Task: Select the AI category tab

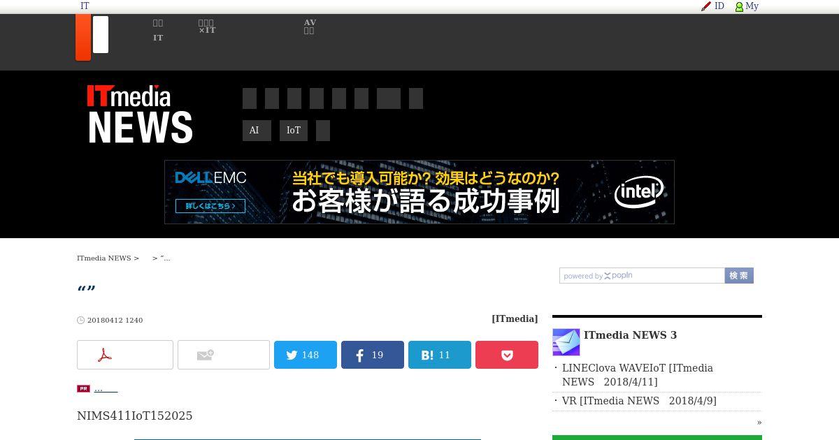Action: point(257,131)
